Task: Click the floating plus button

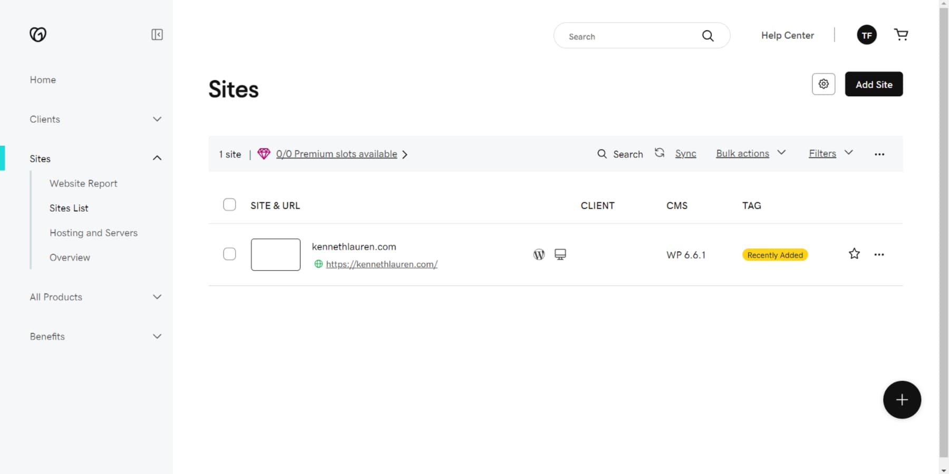Action: click(x=902, y=400)
